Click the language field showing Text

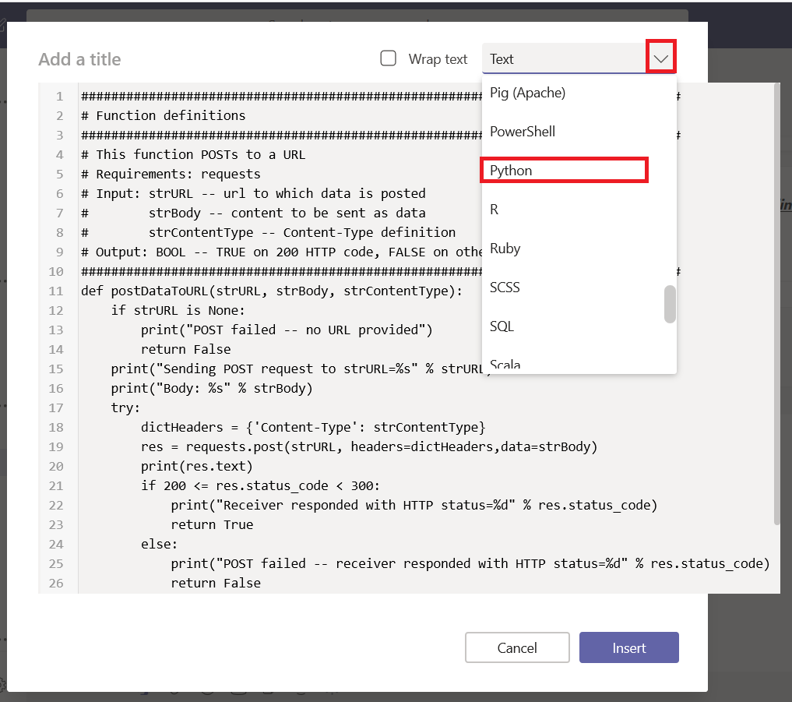click(564, 59)
